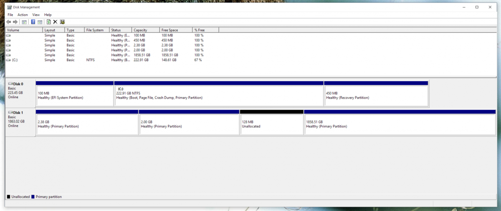Click the Back arrow in the toolbar
Image resolution: width=501 pixels, height=211 pixels.
coord(9,22)
